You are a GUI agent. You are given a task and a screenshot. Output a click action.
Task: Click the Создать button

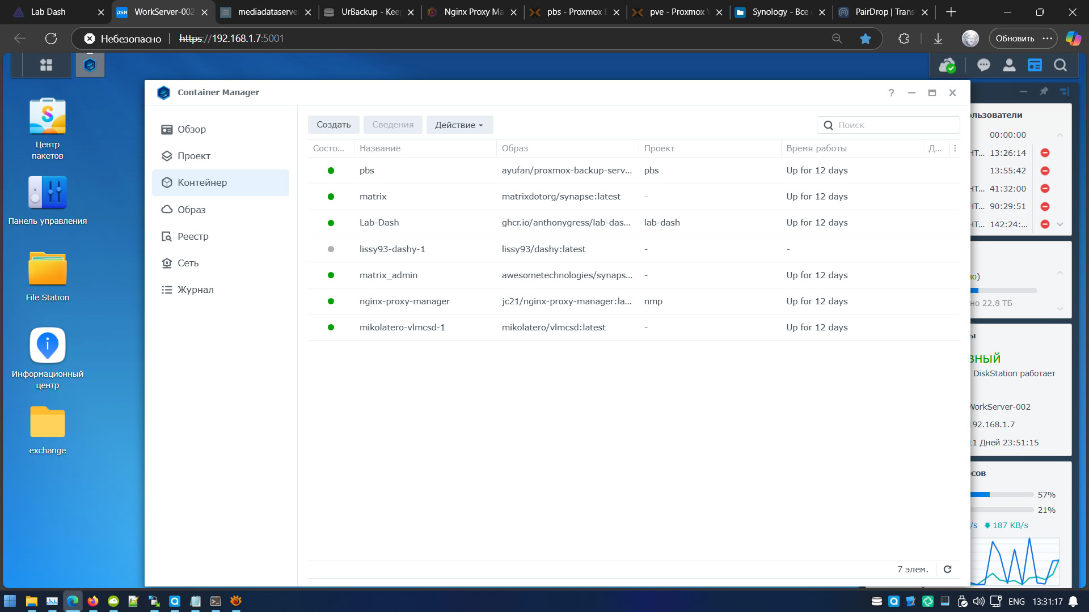tap(334, 125)
